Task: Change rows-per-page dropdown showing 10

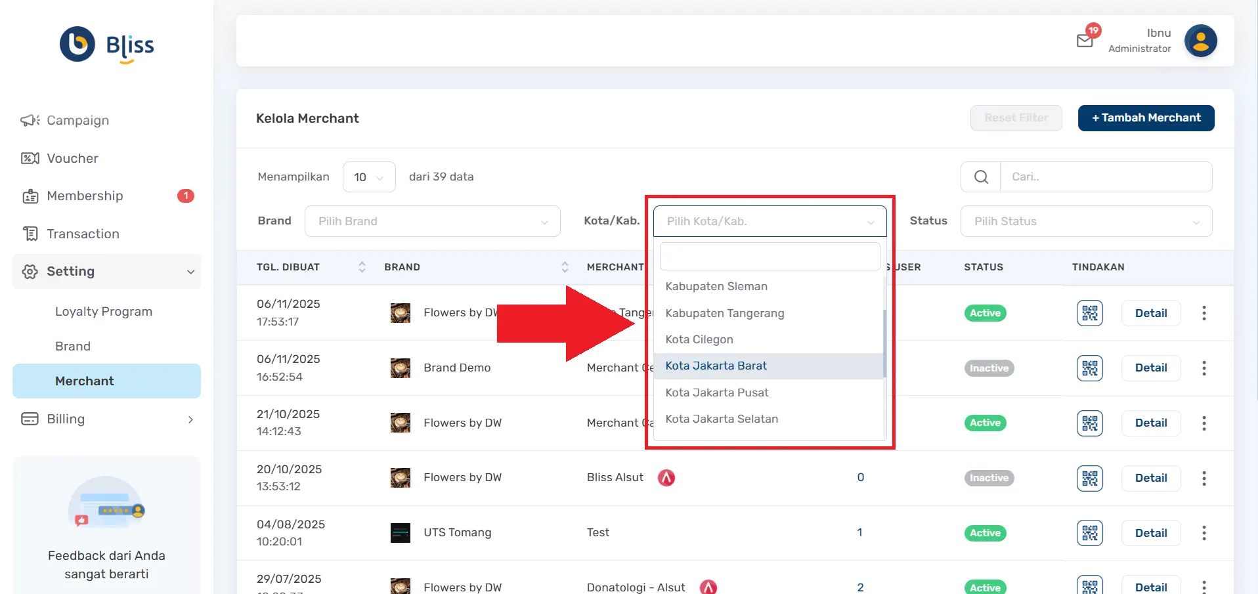Action: coord(369,177)
